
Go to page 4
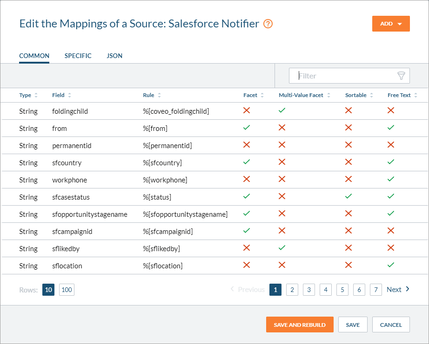click(326, 290)
